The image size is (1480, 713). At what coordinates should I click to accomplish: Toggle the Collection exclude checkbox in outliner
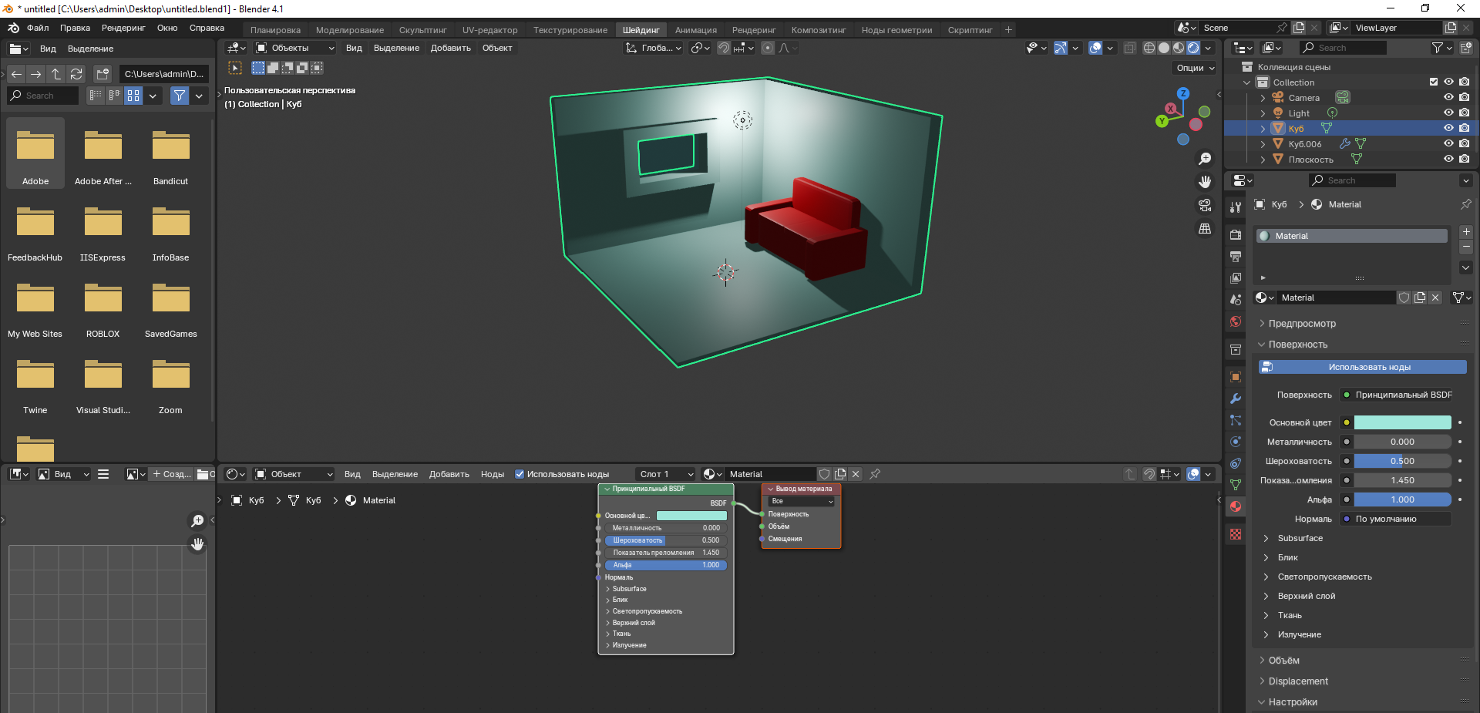[x=1434, y=82]
